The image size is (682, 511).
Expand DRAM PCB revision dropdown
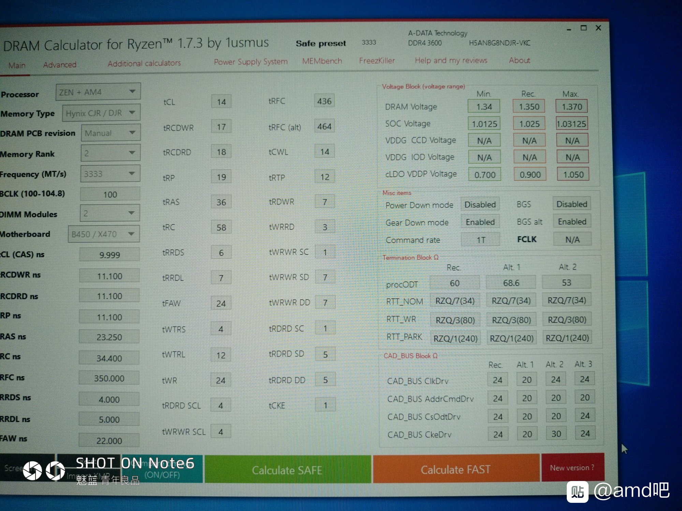(111, 133)
